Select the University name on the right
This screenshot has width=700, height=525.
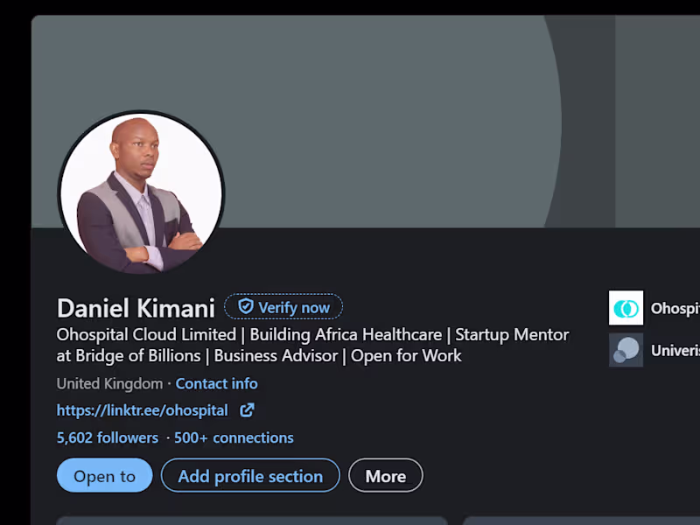coord(675,350)
